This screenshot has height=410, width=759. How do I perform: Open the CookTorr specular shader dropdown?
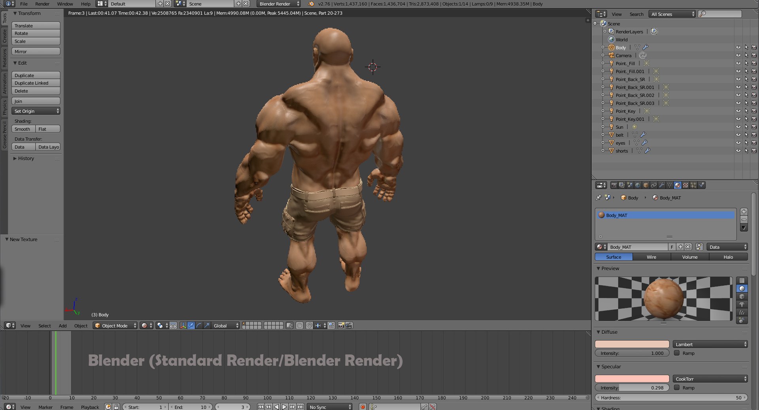coord(710,379)
